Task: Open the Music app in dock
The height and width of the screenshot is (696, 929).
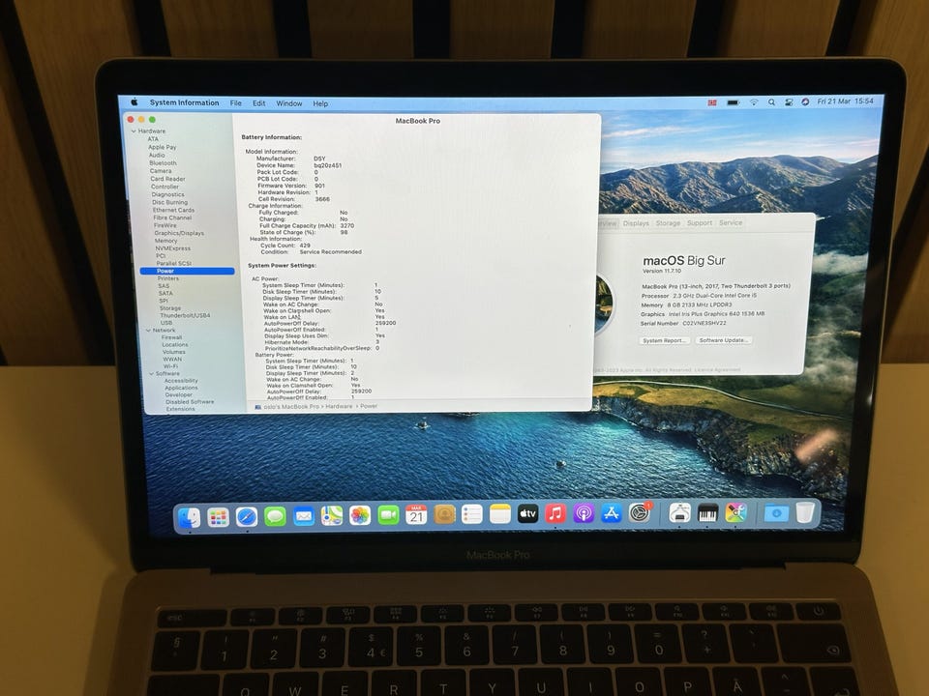Action: pyautogui.click(x=555, y=513)
